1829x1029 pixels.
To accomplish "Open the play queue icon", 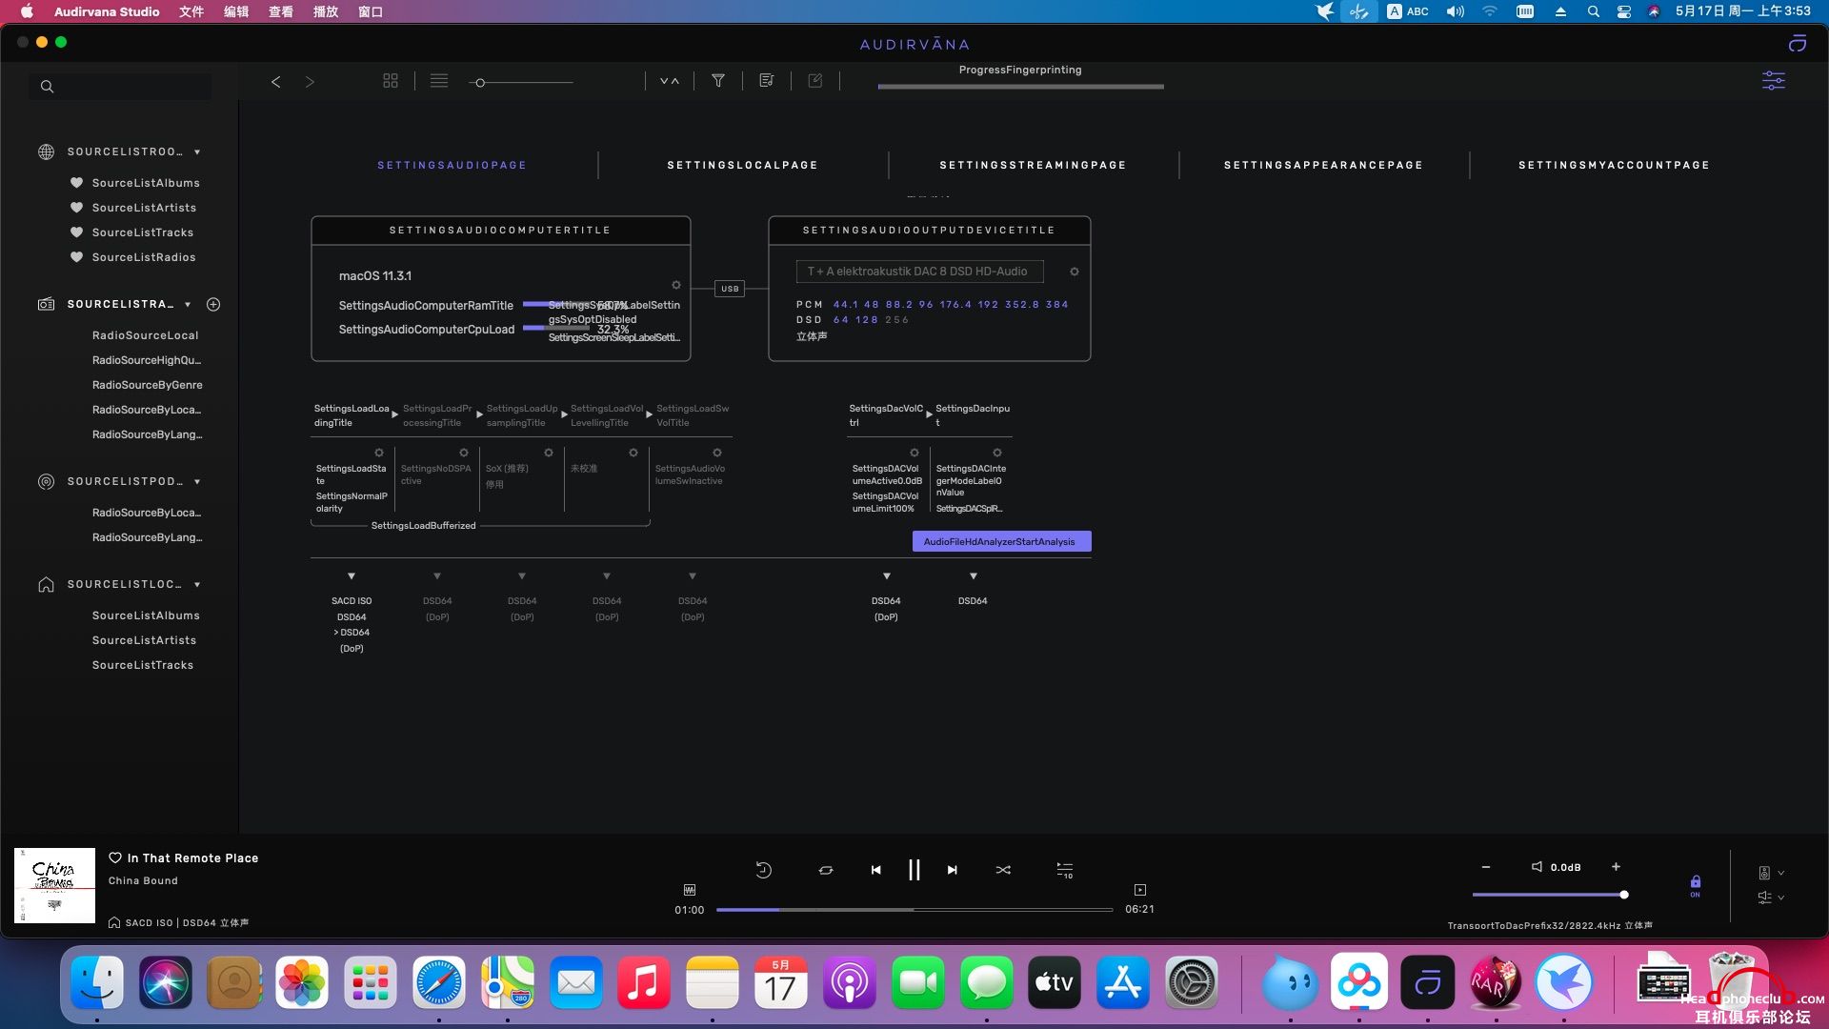I will 1065,870.
